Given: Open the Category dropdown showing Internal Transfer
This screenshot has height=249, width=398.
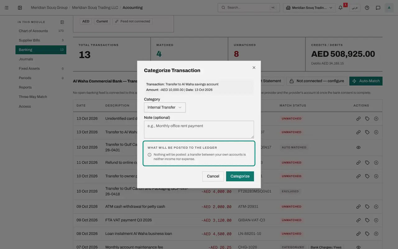Looking at the screenshot, I should [165, 107].
